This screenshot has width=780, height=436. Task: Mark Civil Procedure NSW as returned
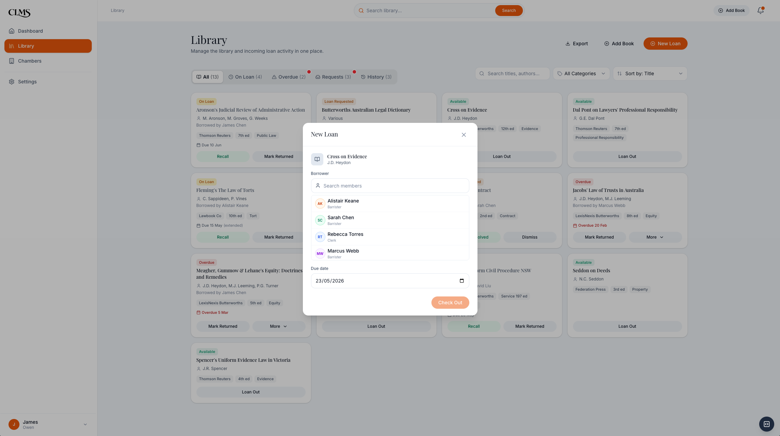coord(529,326)
